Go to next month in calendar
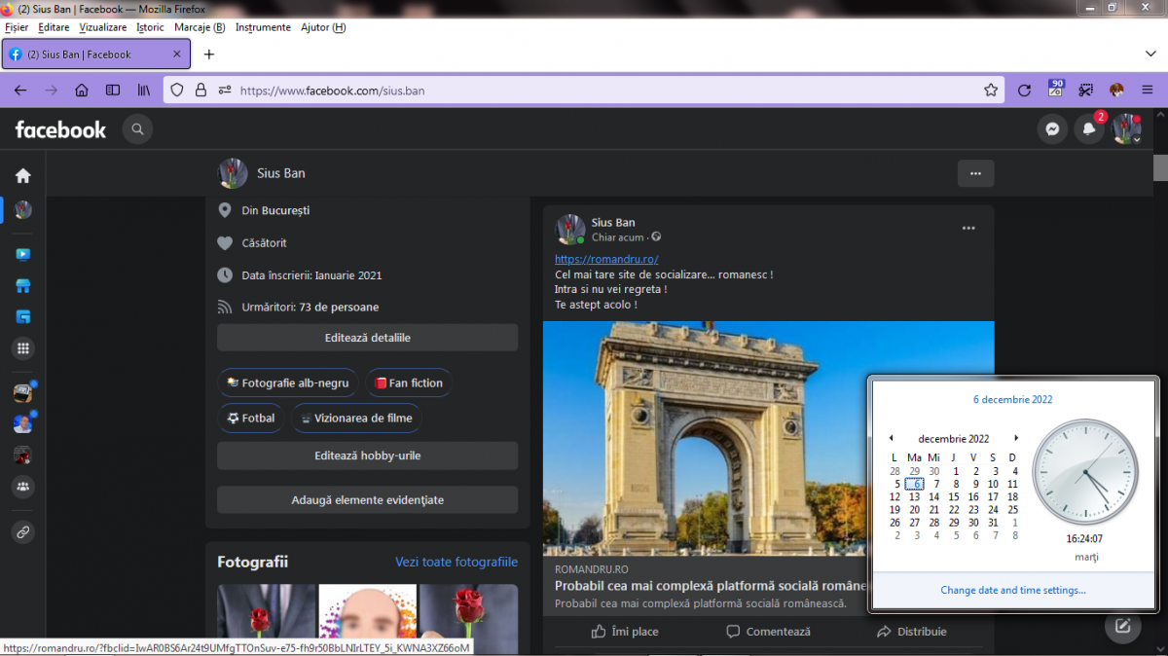 (x=1016, y=438)
